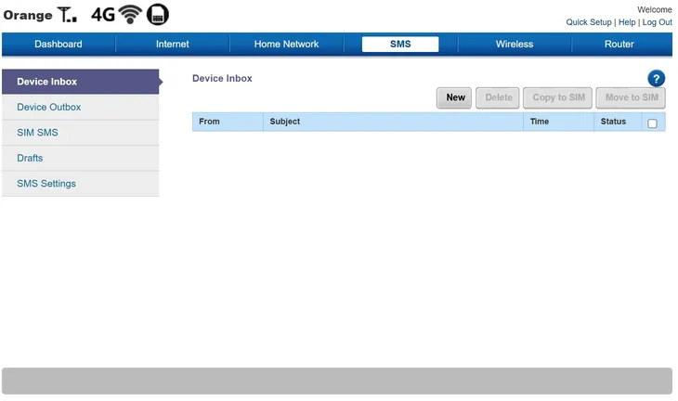This screenshot has width=678, height=401.
Task: Click the Wi-Fi status icon
Action: [x=130, y=15]
